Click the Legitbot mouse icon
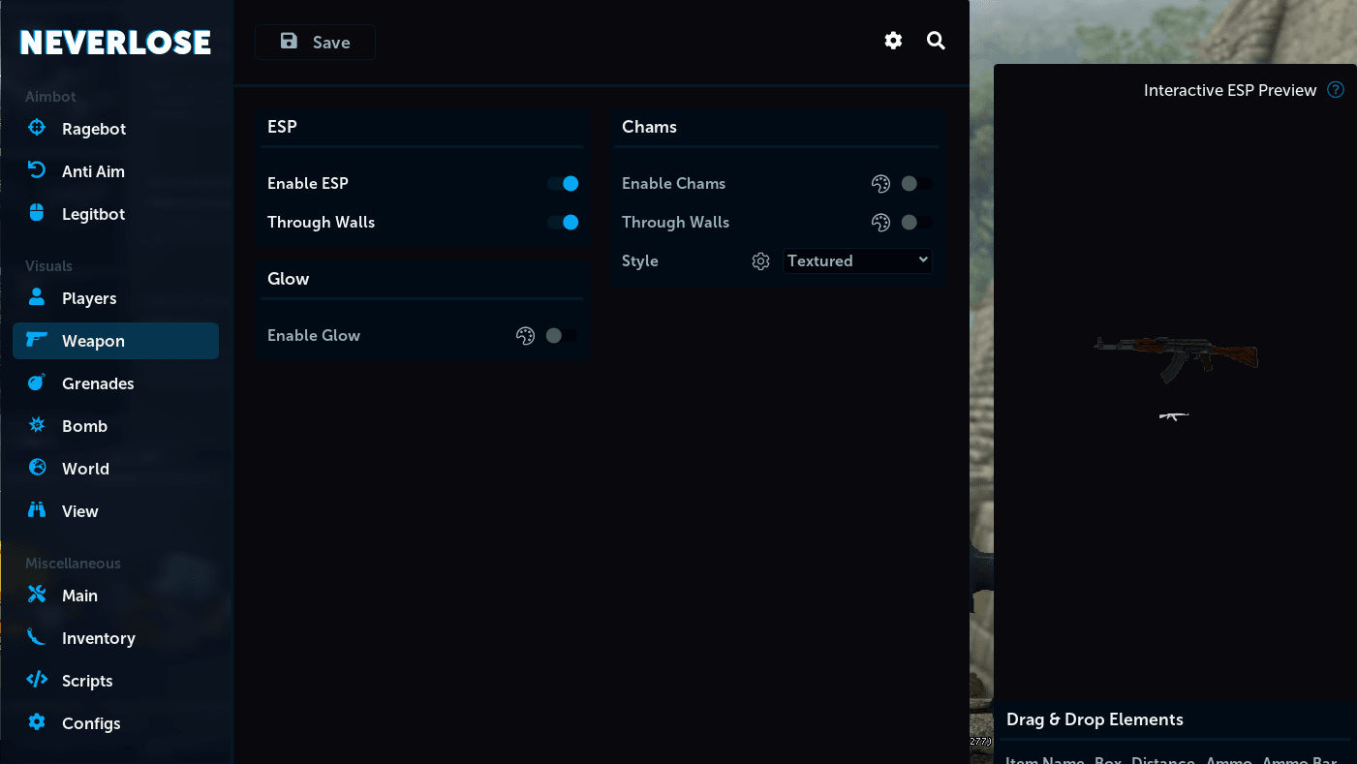This screenshot has width=1357, height=764. click(x=37, y=213)
